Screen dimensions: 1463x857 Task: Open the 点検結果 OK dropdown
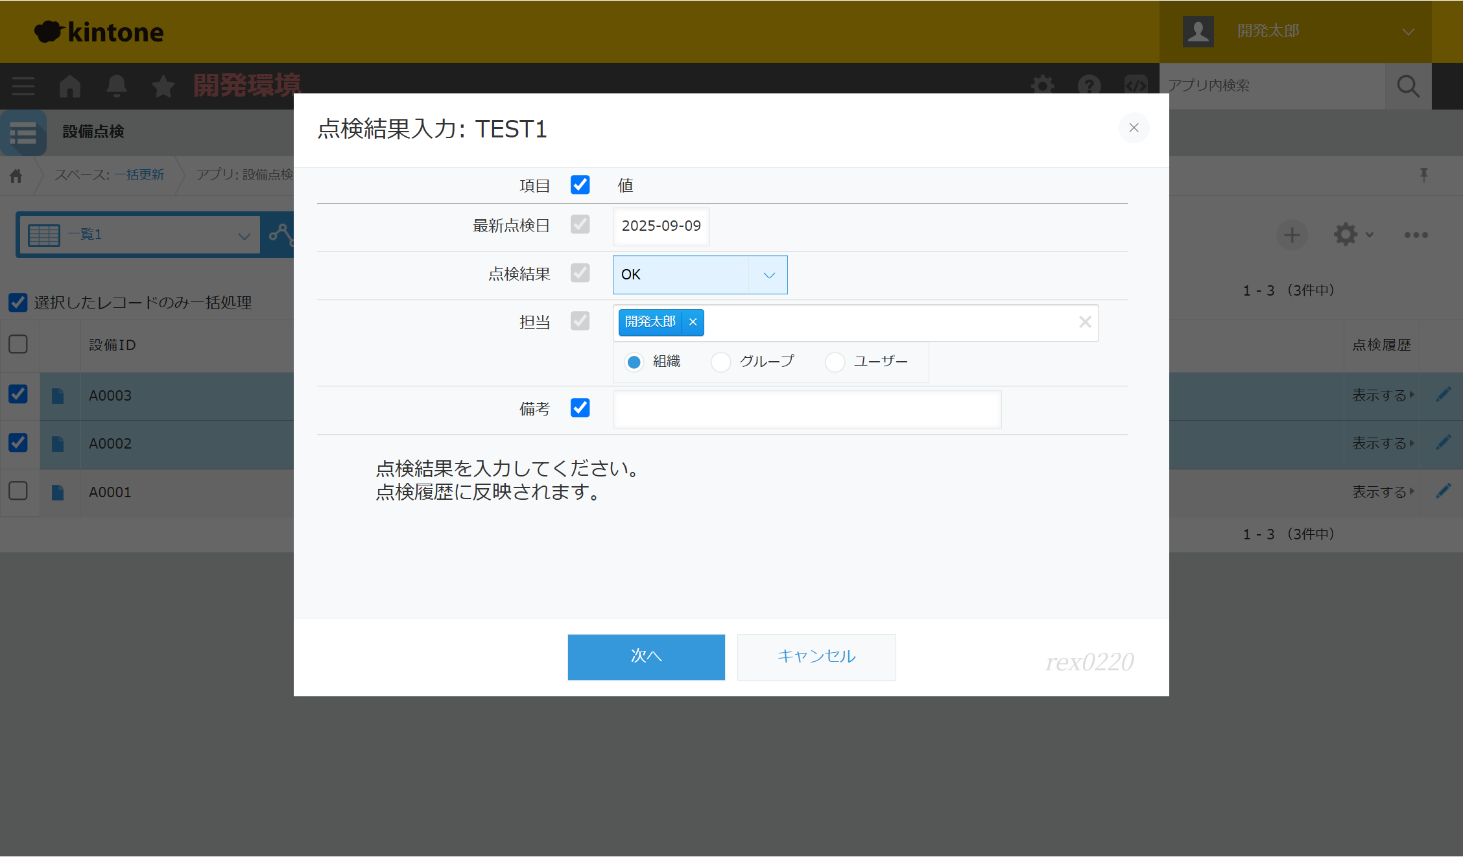click(700, 275)
